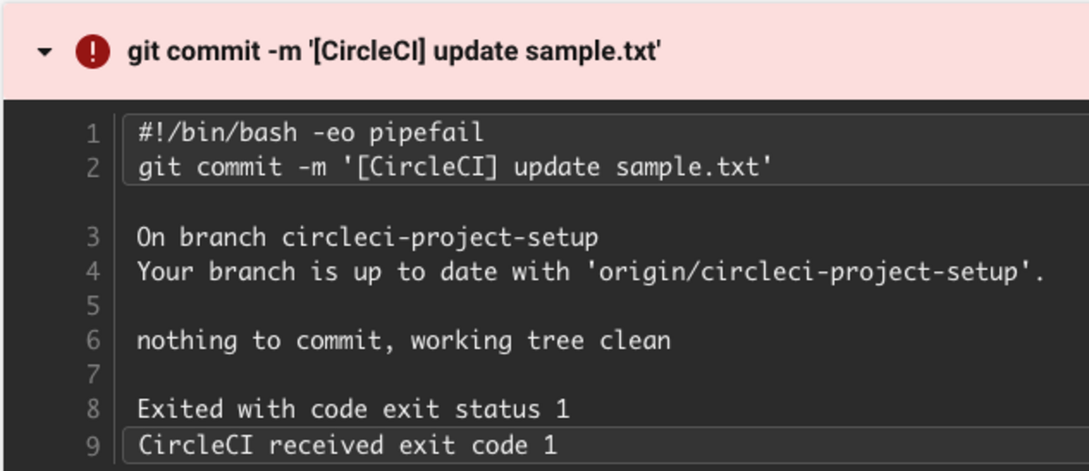Click the 'CircleCI received exit code 1' line
This screenshot has height=471, width=1089.
point(347,444)
